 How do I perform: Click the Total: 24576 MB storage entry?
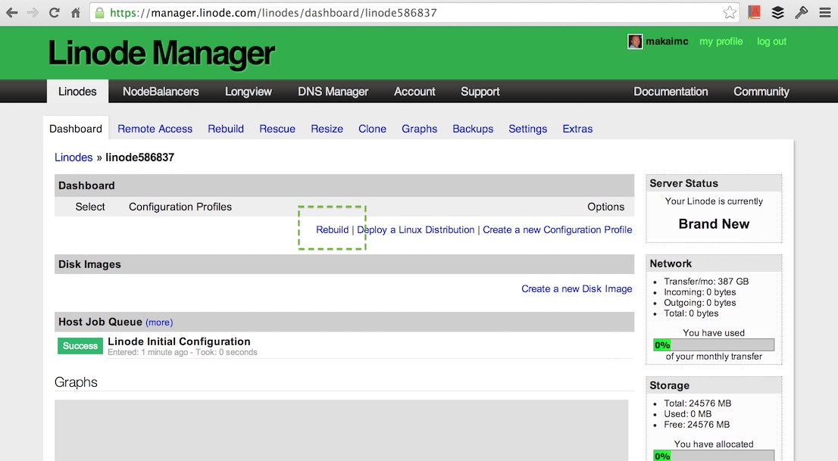(x=698, y=403)
